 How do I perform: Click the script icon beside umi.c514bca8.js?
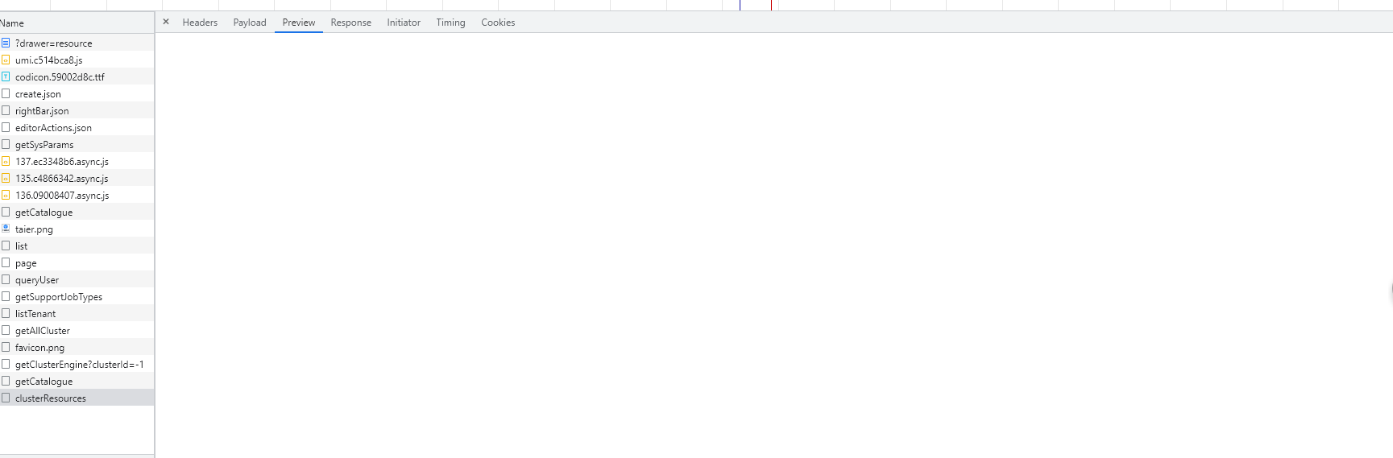click(x=6, y=60)
